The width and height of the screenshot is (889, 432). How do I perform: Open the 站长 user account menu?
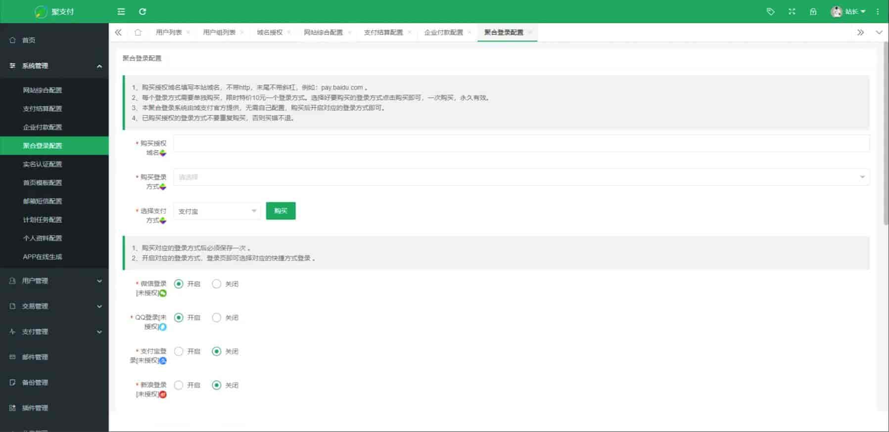849,11
